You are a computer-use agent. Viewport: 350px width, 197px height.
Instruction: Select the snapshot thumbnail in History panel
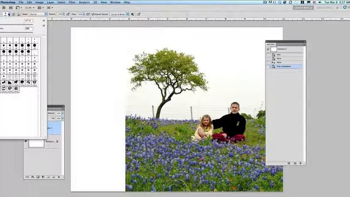(x=273, y=49)
